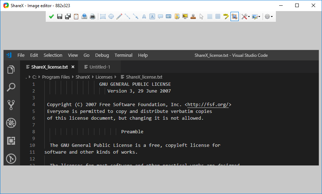The height and width of the screenshot is (194, 322).
Task: Select the Sticker stamp tool
Action: click(x=193, y=16)
